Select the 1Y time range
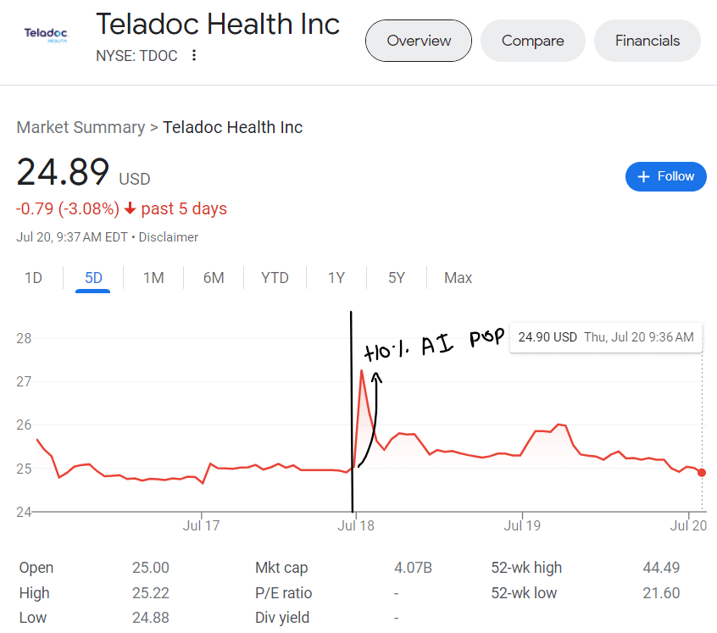The height and width of the screenshot is (633, 717). [336, 278]
